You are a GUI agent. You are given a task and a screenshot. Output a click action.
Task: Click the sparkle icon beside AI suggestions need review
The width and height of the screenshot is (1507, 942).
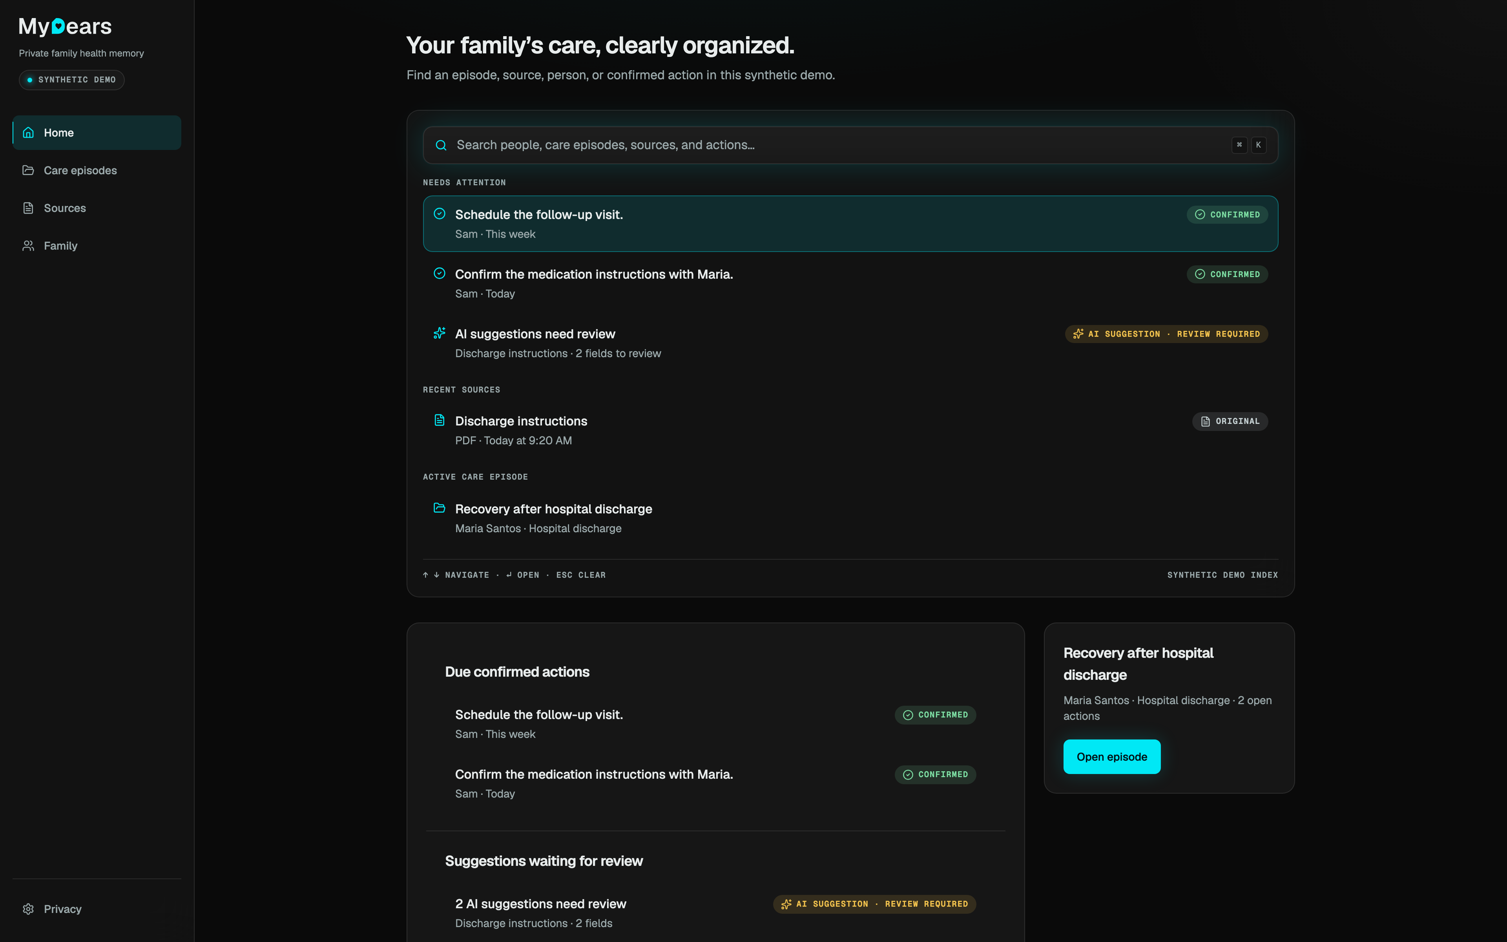[440, 333]
